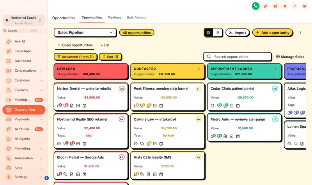
Task: Expand Calendars submenu in sidebar
Action: click(x=41, y=81)
